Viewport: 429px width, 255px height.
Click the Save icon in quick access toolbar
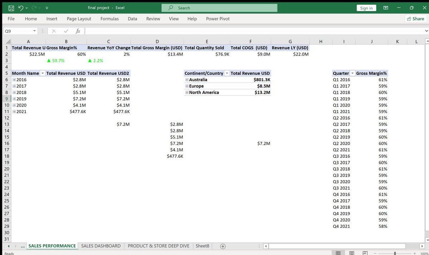11,8
